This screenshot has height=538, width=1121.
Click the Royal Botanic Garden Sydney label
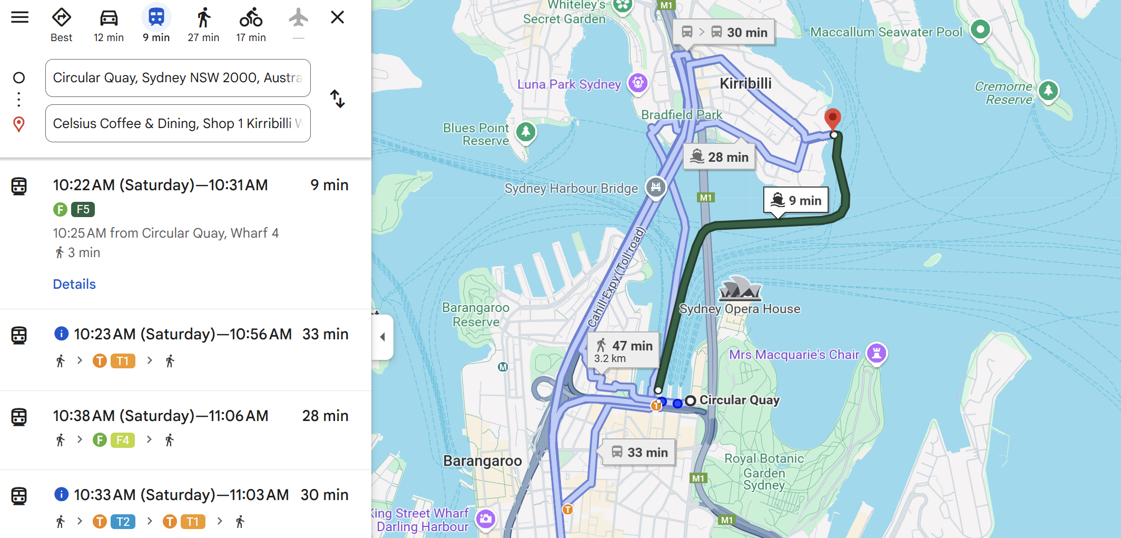(x=764, y=472)
